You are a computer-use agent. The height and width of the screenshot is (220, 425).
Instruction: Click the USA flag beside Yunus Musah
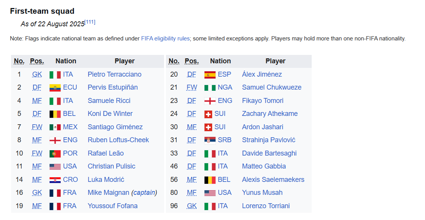click(210, 193)
